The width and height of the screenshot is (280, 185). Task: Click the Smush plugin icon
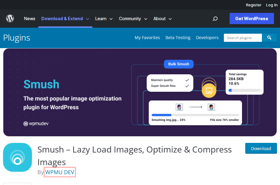pos(17,157)
